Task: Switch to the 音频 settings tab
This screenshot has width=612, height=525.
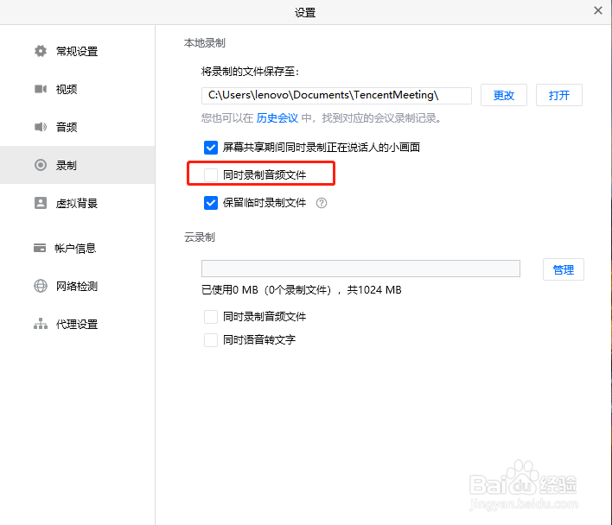Action: [x=77, y=127]
